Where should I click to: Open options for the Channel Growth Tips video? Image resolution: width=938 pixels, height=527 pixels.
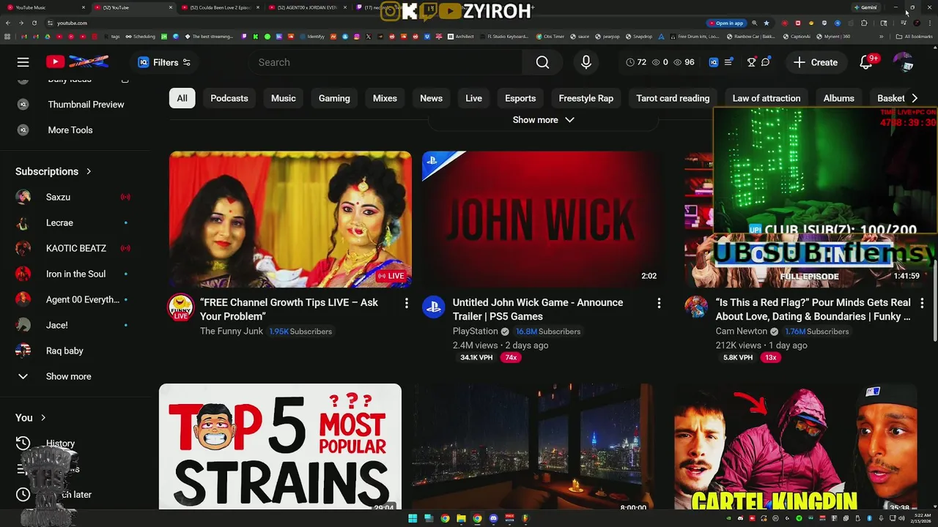406,303
